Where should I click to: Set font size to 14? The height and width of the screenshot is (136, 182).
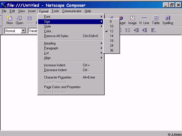click(x=111, y=36)
